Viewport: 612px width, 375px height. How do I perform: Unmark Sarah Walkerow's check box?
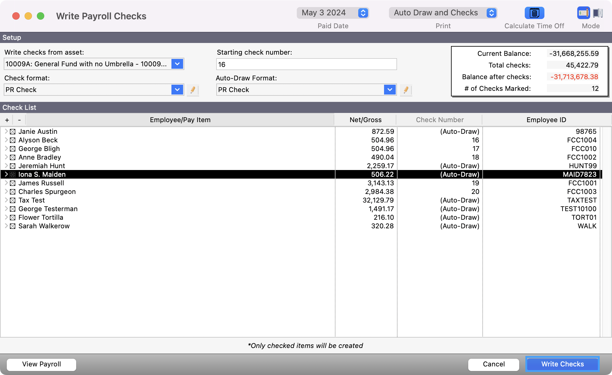tap(13, 226)
